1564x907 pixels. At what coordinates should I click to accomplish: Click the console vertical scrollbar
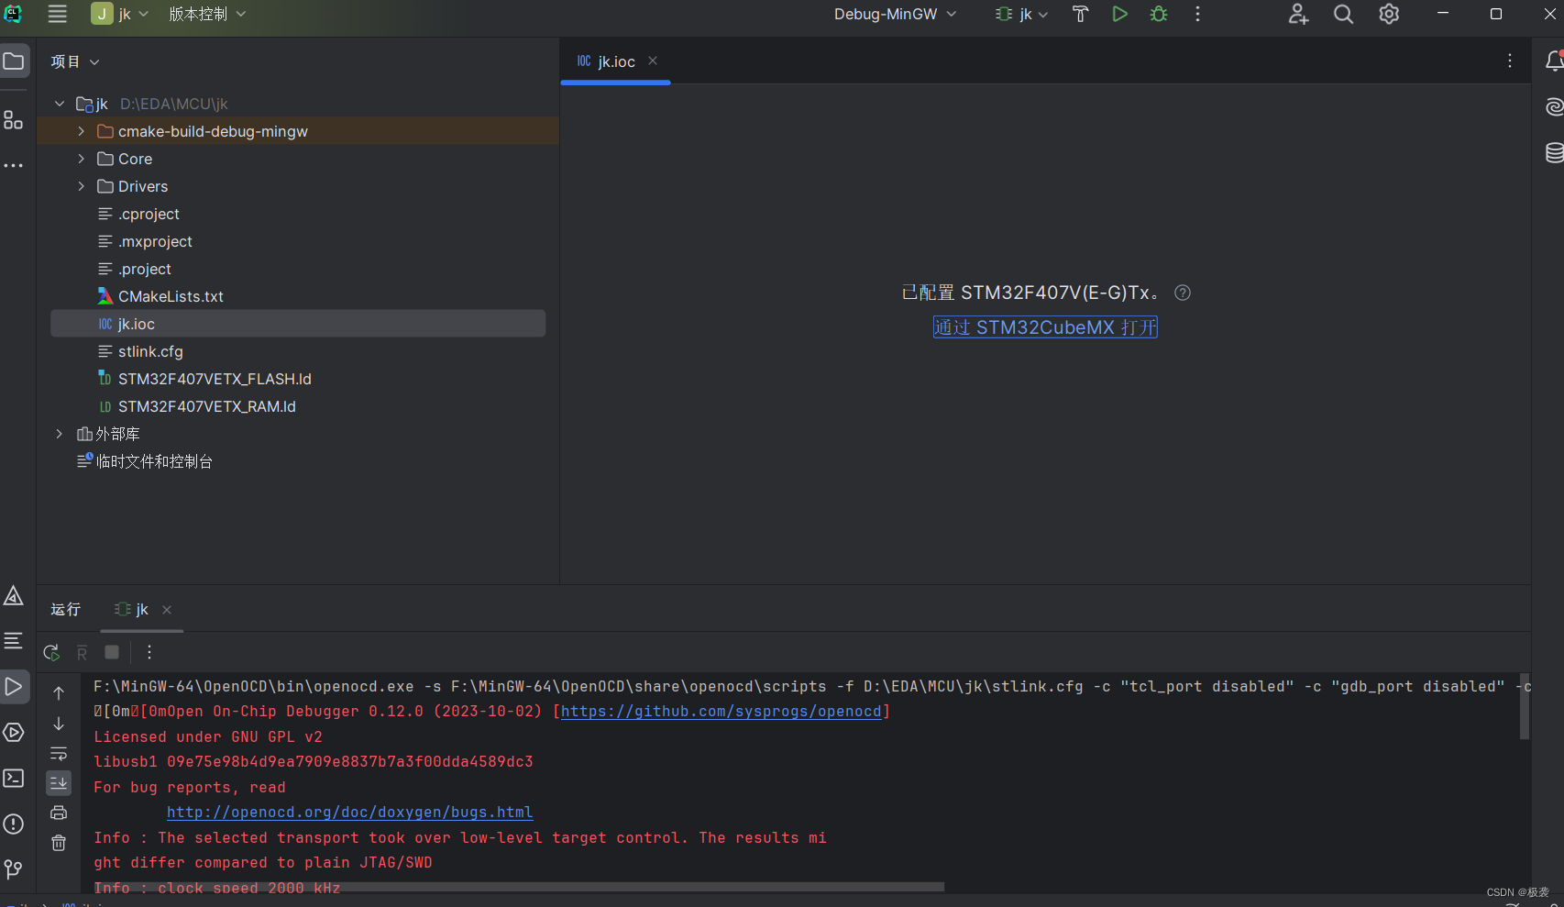[x=1525, y=706]
